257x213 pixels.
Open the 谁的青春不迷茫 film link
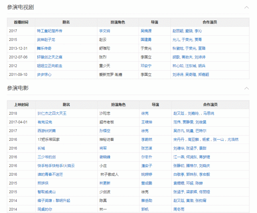point(50,174)
